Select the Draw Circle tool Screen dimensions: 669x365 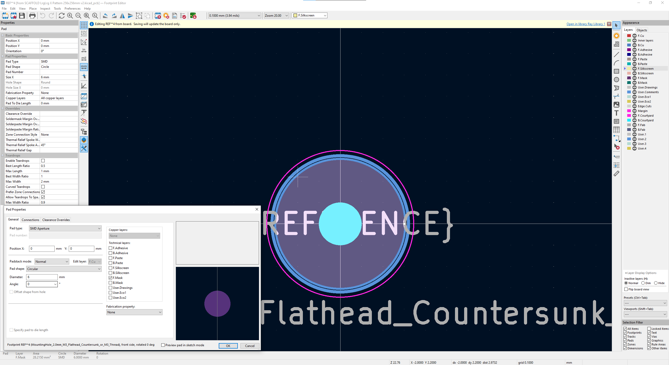pyautogui.click(x=616, y=80)
